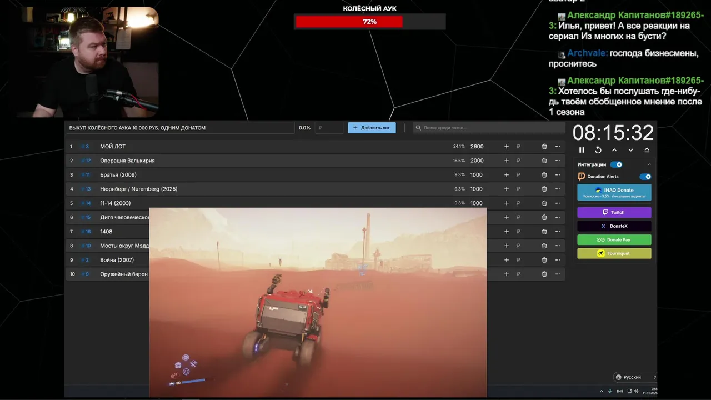
Task: Click plus icon on МОЙ ЛОТ row
Action: click(x=506, y=147)
